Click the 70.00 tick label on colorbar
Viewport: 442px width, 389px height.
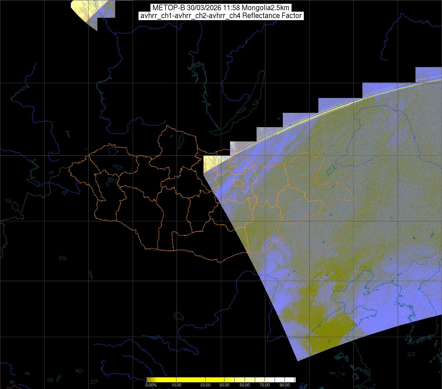point(265,385)
